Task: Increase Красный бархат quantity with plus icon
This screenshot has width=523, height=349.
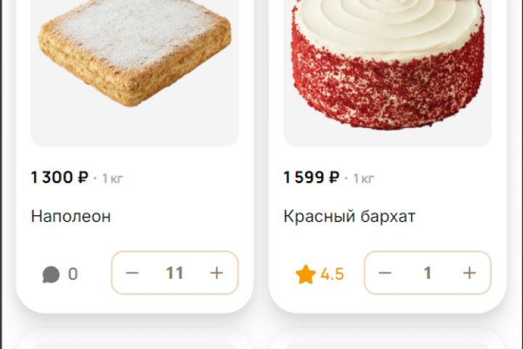Action: (x=469, y=273)
